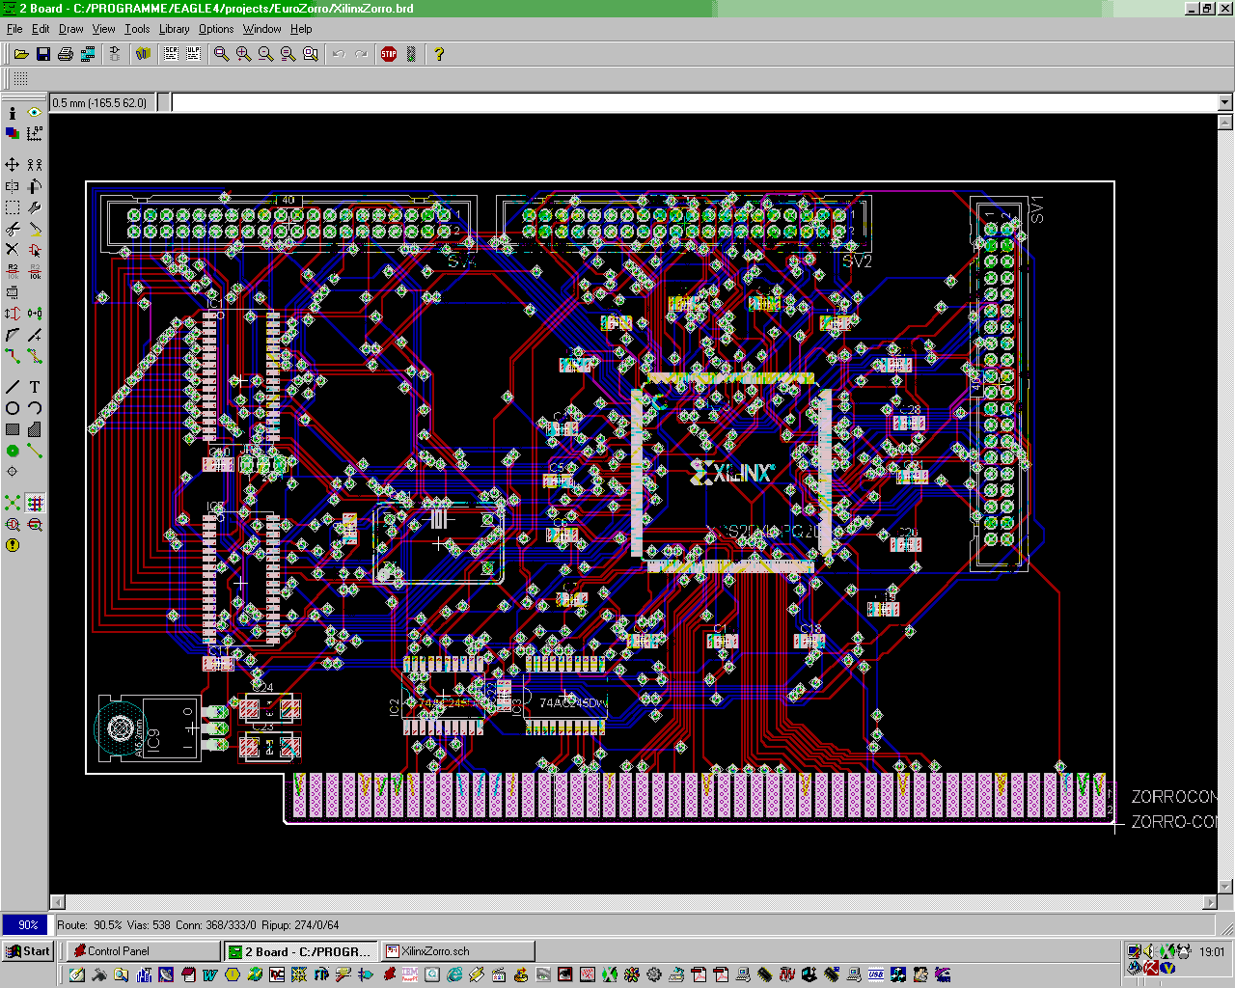Select the Show eye tool

[x=35, y=113]
